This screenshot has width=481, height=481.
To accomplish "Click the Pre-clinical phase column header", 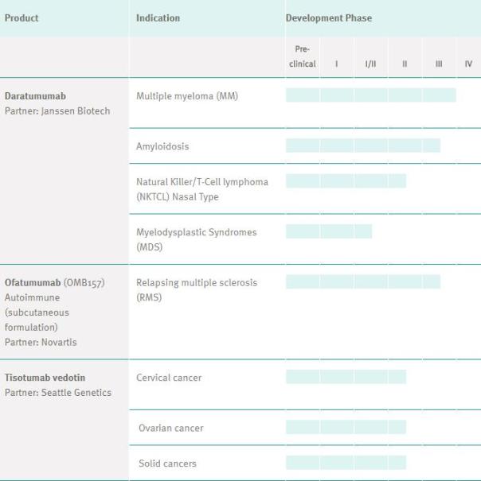I will pos(302,57).
